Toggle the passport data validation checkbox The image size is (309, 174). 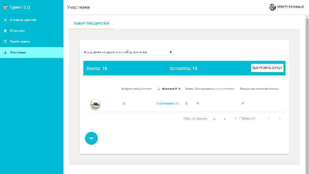coord(198,103)
